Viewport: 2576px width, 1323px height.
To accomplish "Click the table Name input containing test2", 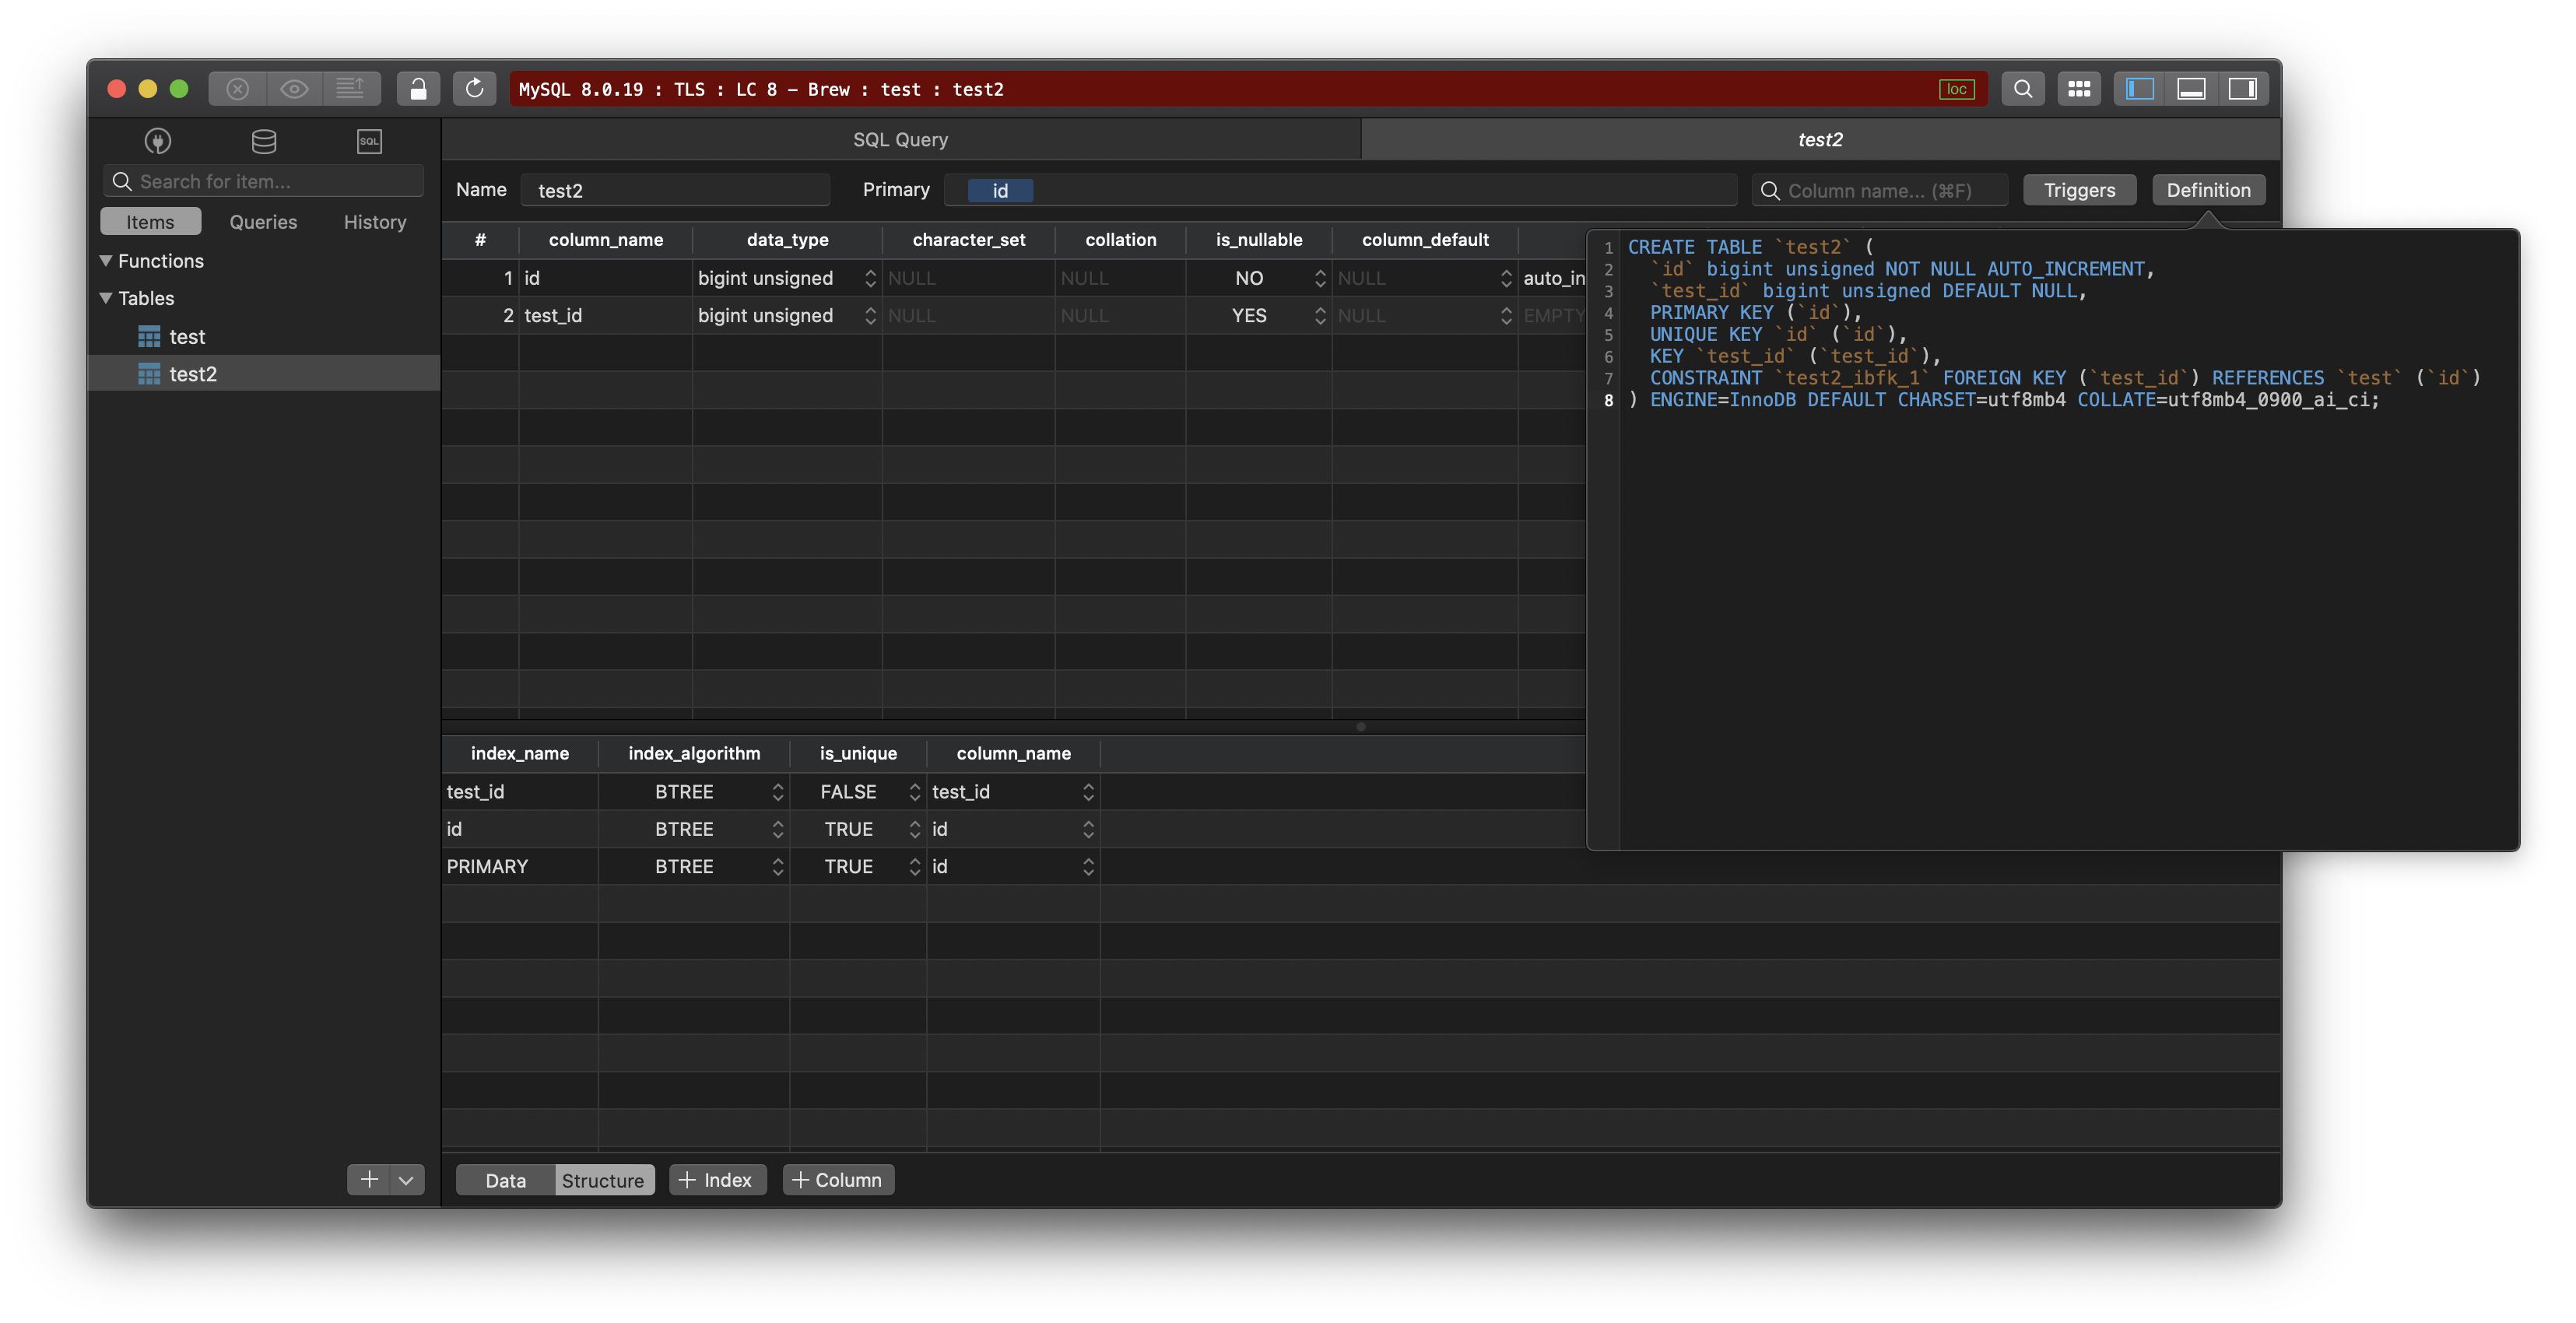I will pos(676,189).
